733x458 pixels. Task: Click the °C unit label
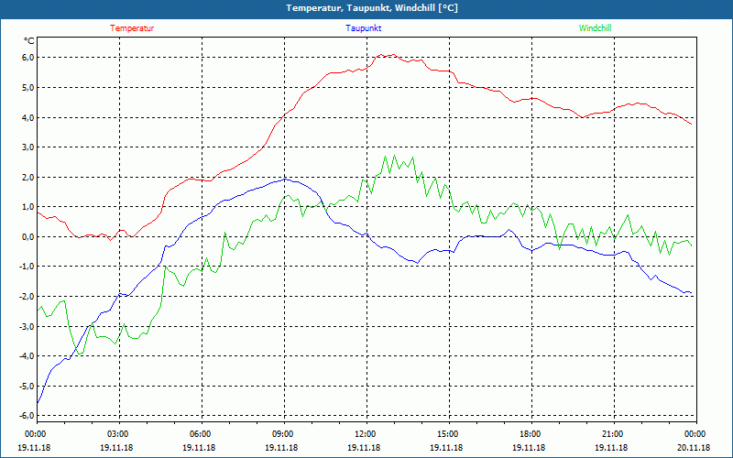coord(29,41)
